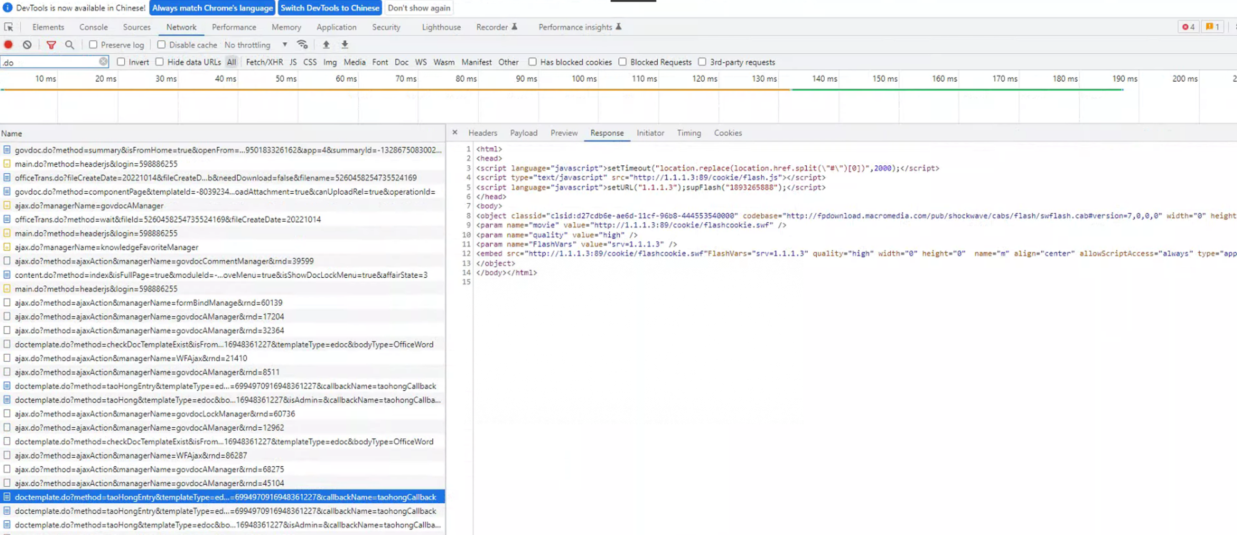Switch to the Console tab
The width and height of the screenshot is (1237, 535).
pos(93,27)
